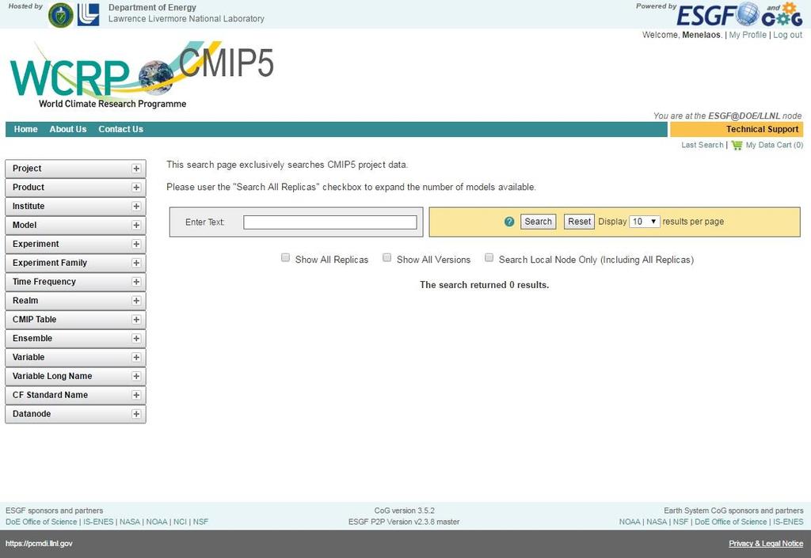This screenshot has height=558, width=811.
Task: Click 'The search returned 0 results.' text
Action: click(484, 285)
